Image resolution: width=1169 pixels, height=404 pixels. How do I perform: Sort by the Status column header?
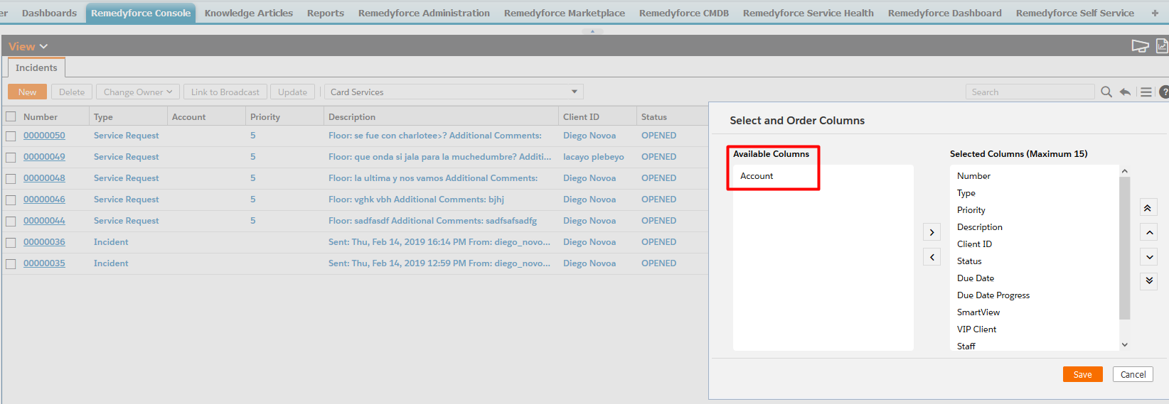654,116
